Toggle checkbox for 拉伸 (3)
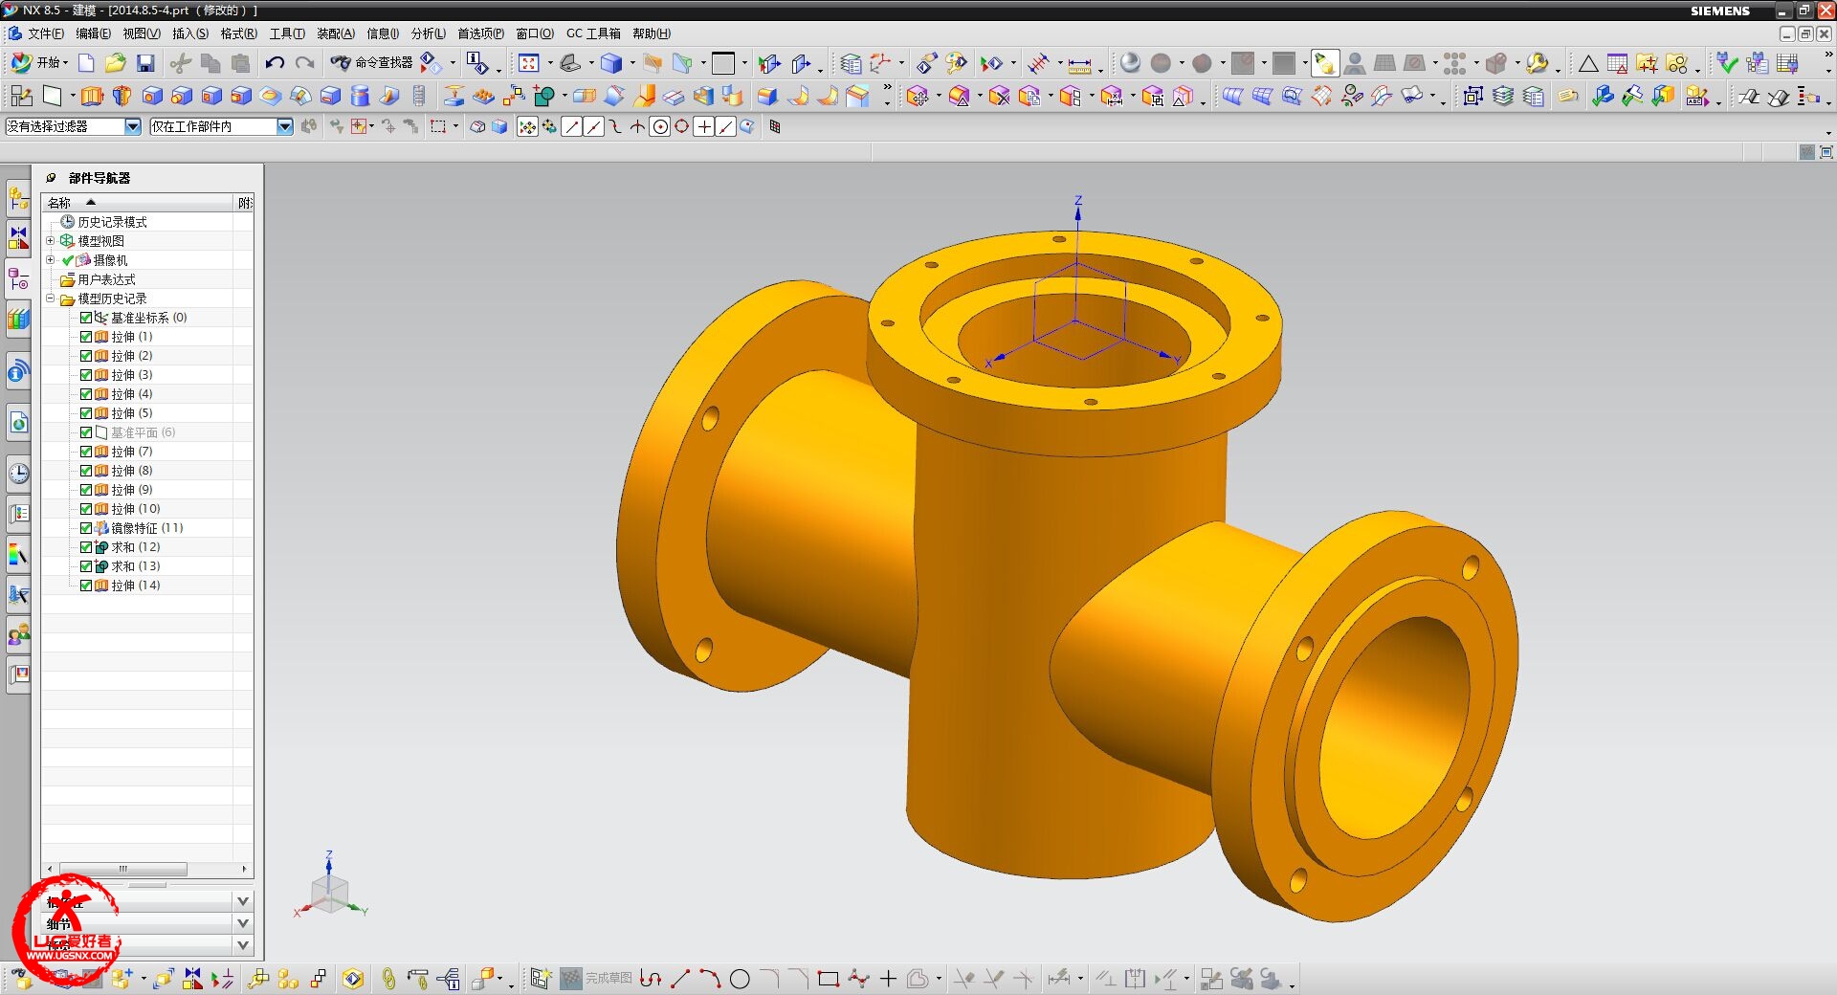 86,375
